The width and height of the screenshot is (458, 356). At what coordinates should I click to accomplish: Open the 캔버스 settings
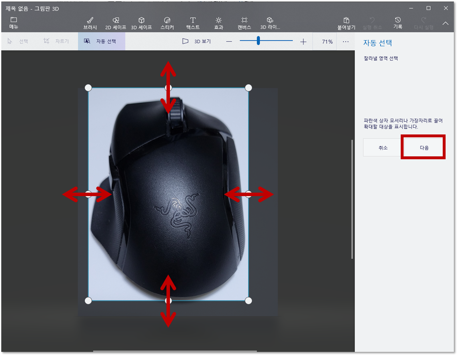[x=244, y=24]
